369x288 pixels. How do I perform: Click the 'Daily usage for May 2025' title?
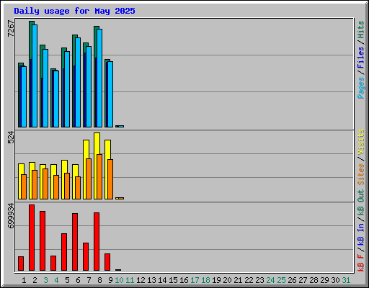(74, 11)
